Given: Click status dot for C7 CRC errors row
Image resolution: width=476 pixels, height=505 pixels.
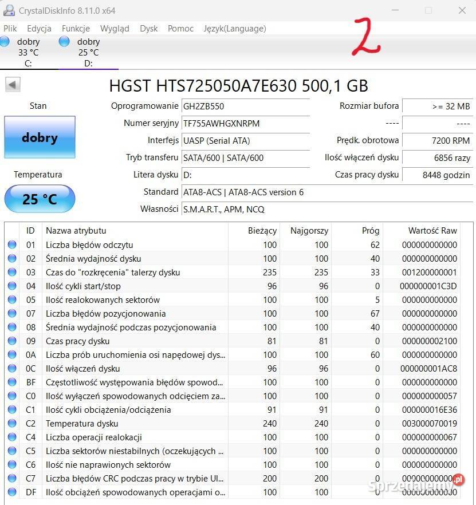Looking at the screenshot, I should click(12, 478).
